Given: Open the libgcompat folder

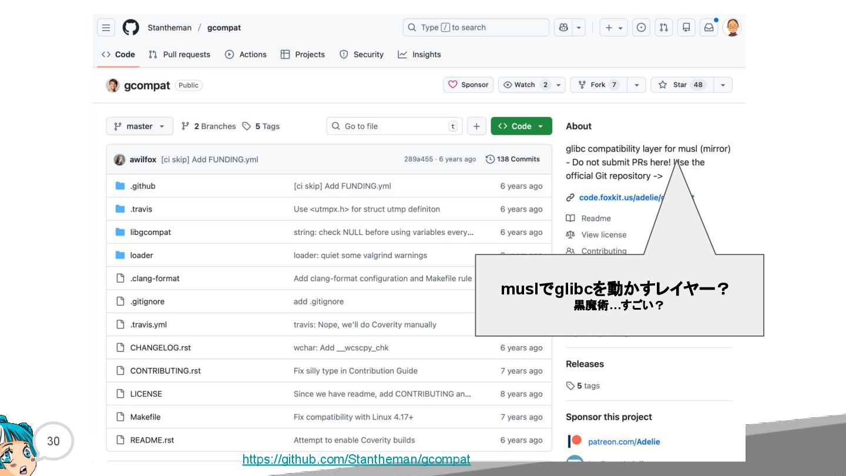Looking at the screenshot, I should tap(150, 232).
